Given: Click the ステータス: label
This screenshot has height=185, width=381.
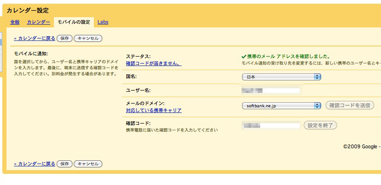Looking at the screenshot, I should [x=138, y=57].
